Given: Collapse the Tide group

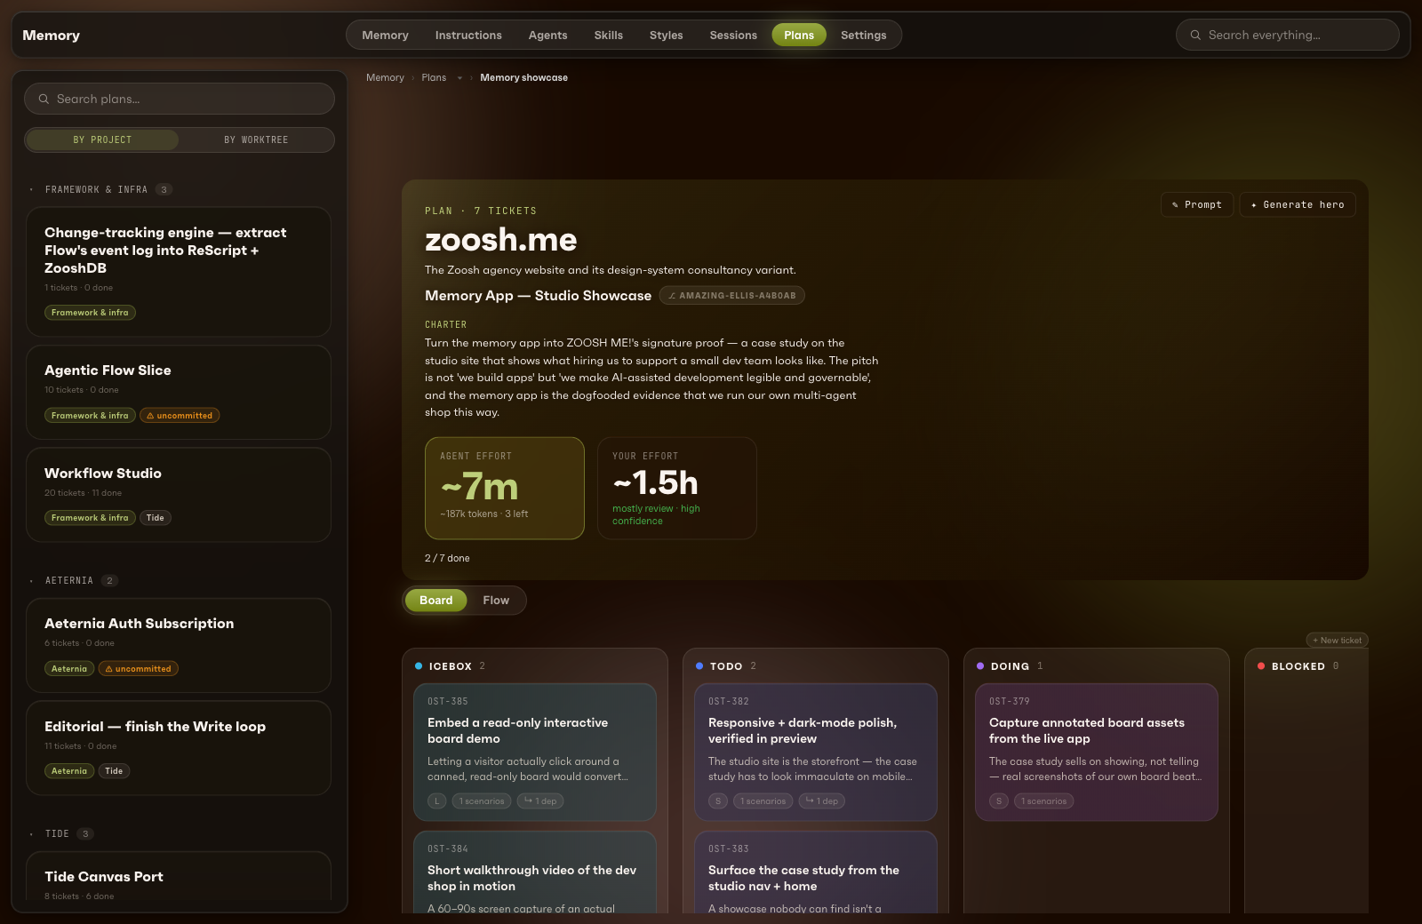Looking at the screenshot, I should click(31, 834).
